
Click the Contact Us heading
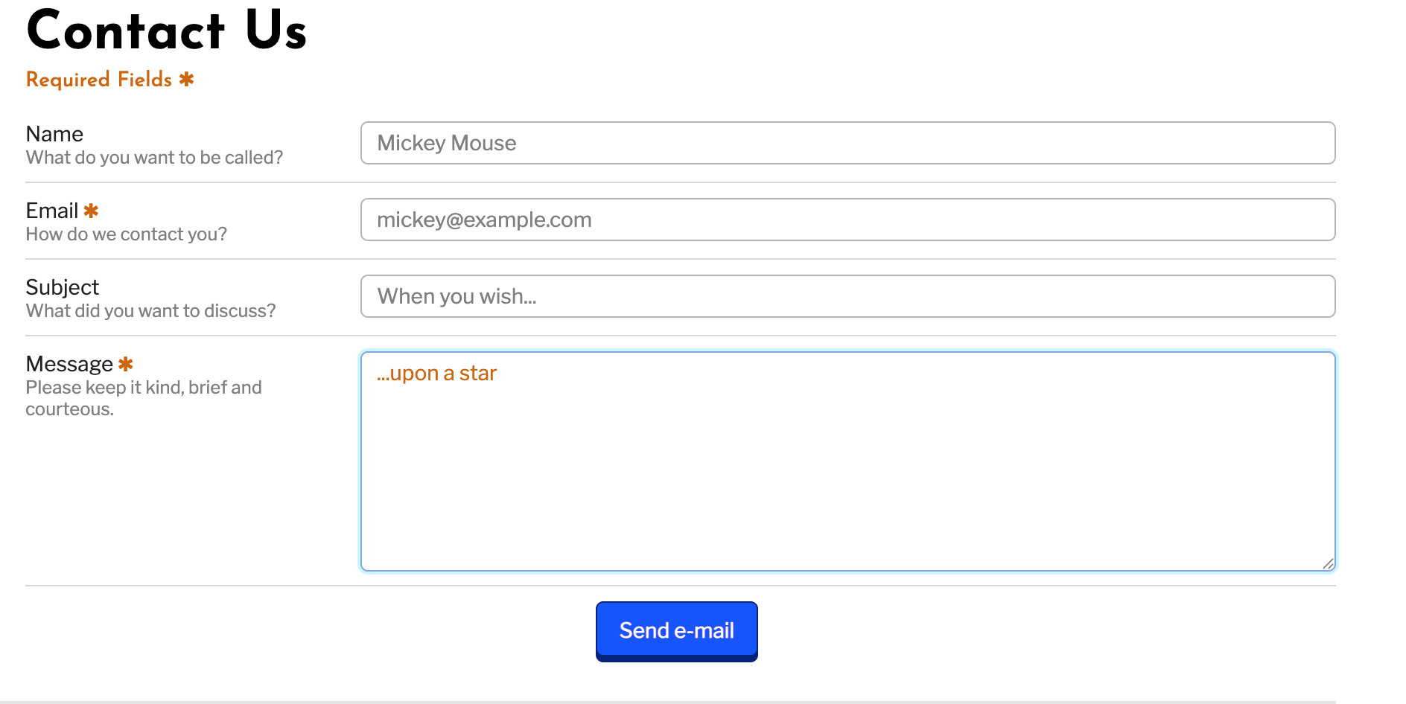167,31
